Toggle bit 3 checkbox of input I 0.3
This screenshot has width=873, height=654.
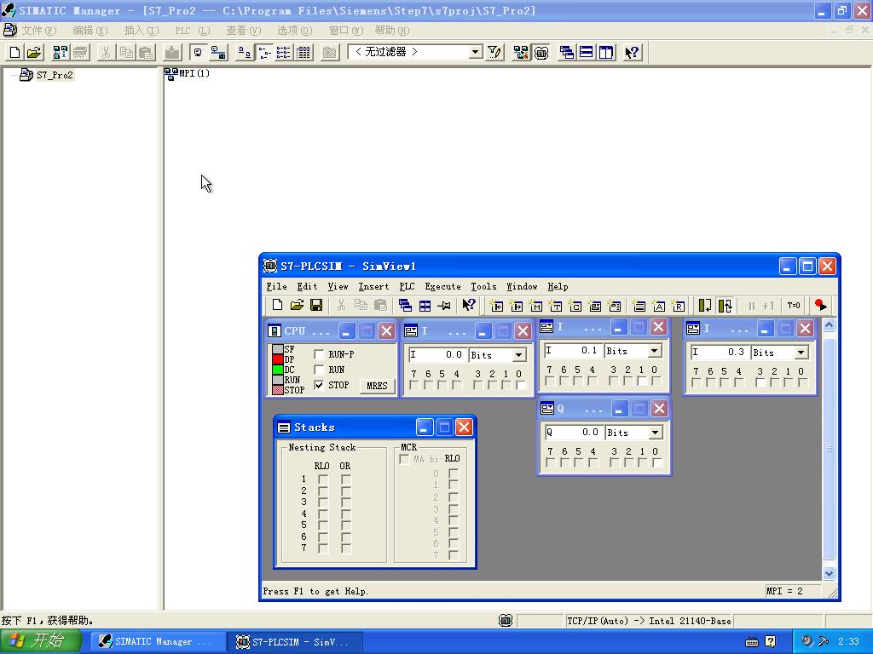coord(760,382)
